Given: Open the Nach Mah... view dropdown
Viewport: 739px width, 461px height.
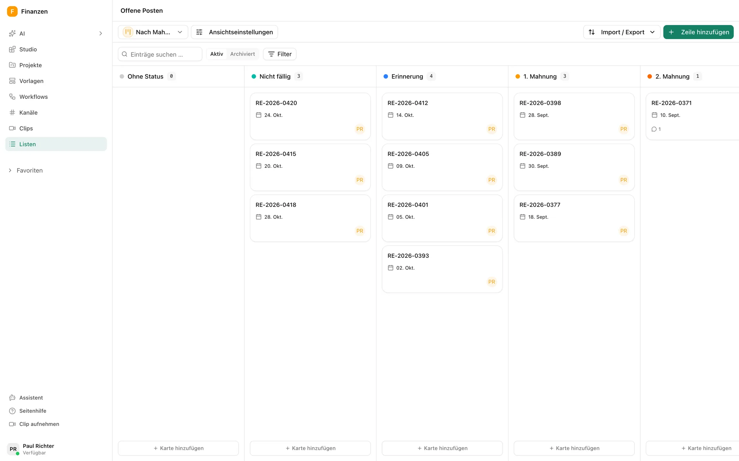Looking at the screenshot, I should click(x=153, y=32).
